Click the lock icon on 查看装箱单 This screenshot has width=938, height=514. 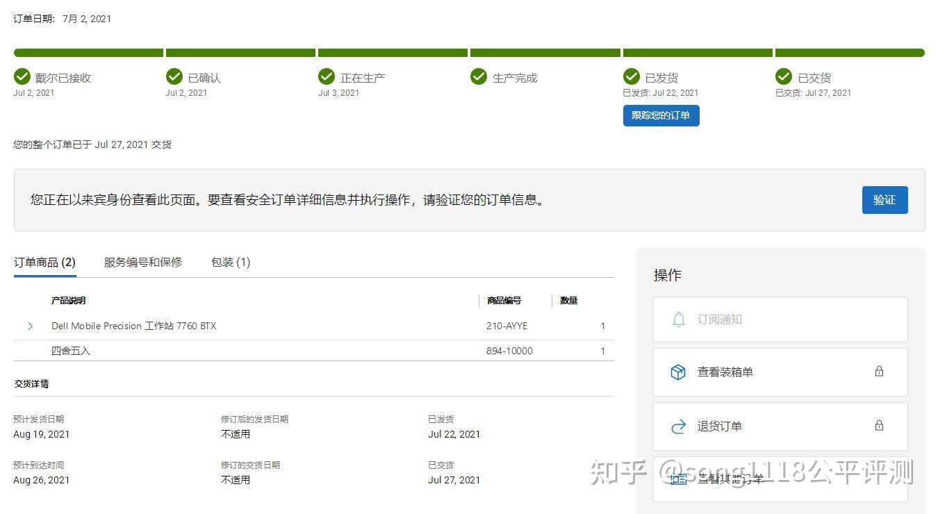pos(879,372)
